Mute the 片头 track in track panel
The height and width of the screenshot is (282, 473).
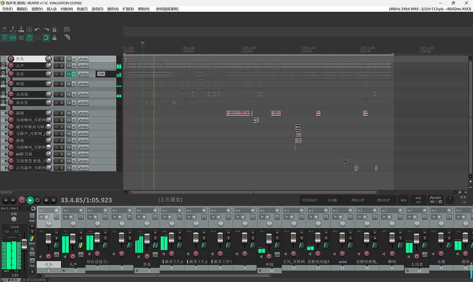(56, 59)
